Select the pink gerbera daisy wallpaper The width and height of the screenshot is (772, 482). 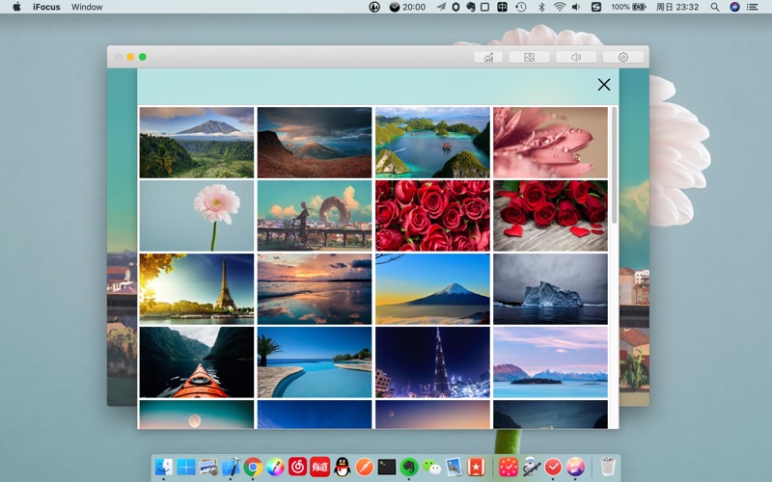[197, 216]
